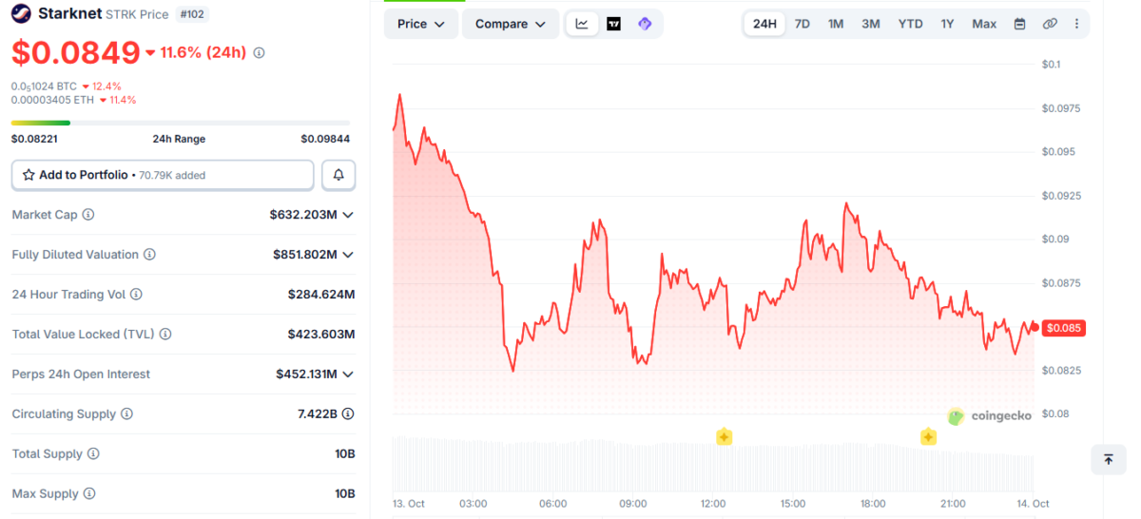The image size is (1141, 519).
Task: Click the scroll-to-top arrow button
Action: point(1108,459)
